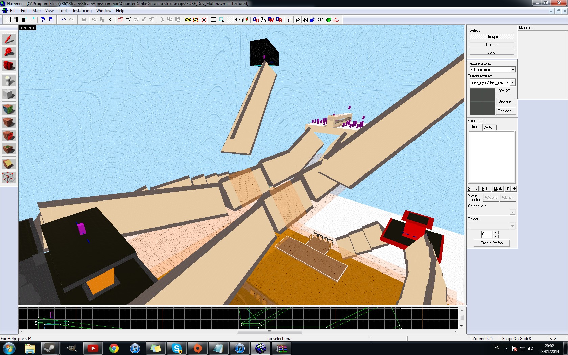Screen dimensions: 568x355
Task: Toggle the 2D grid display
Action: pyautogui.click(x=9, y=20)
